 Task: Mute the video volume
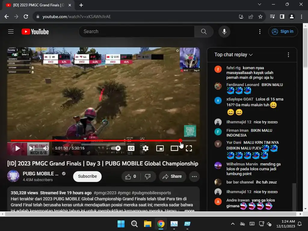pyautogui.click(x=46, y=149)
